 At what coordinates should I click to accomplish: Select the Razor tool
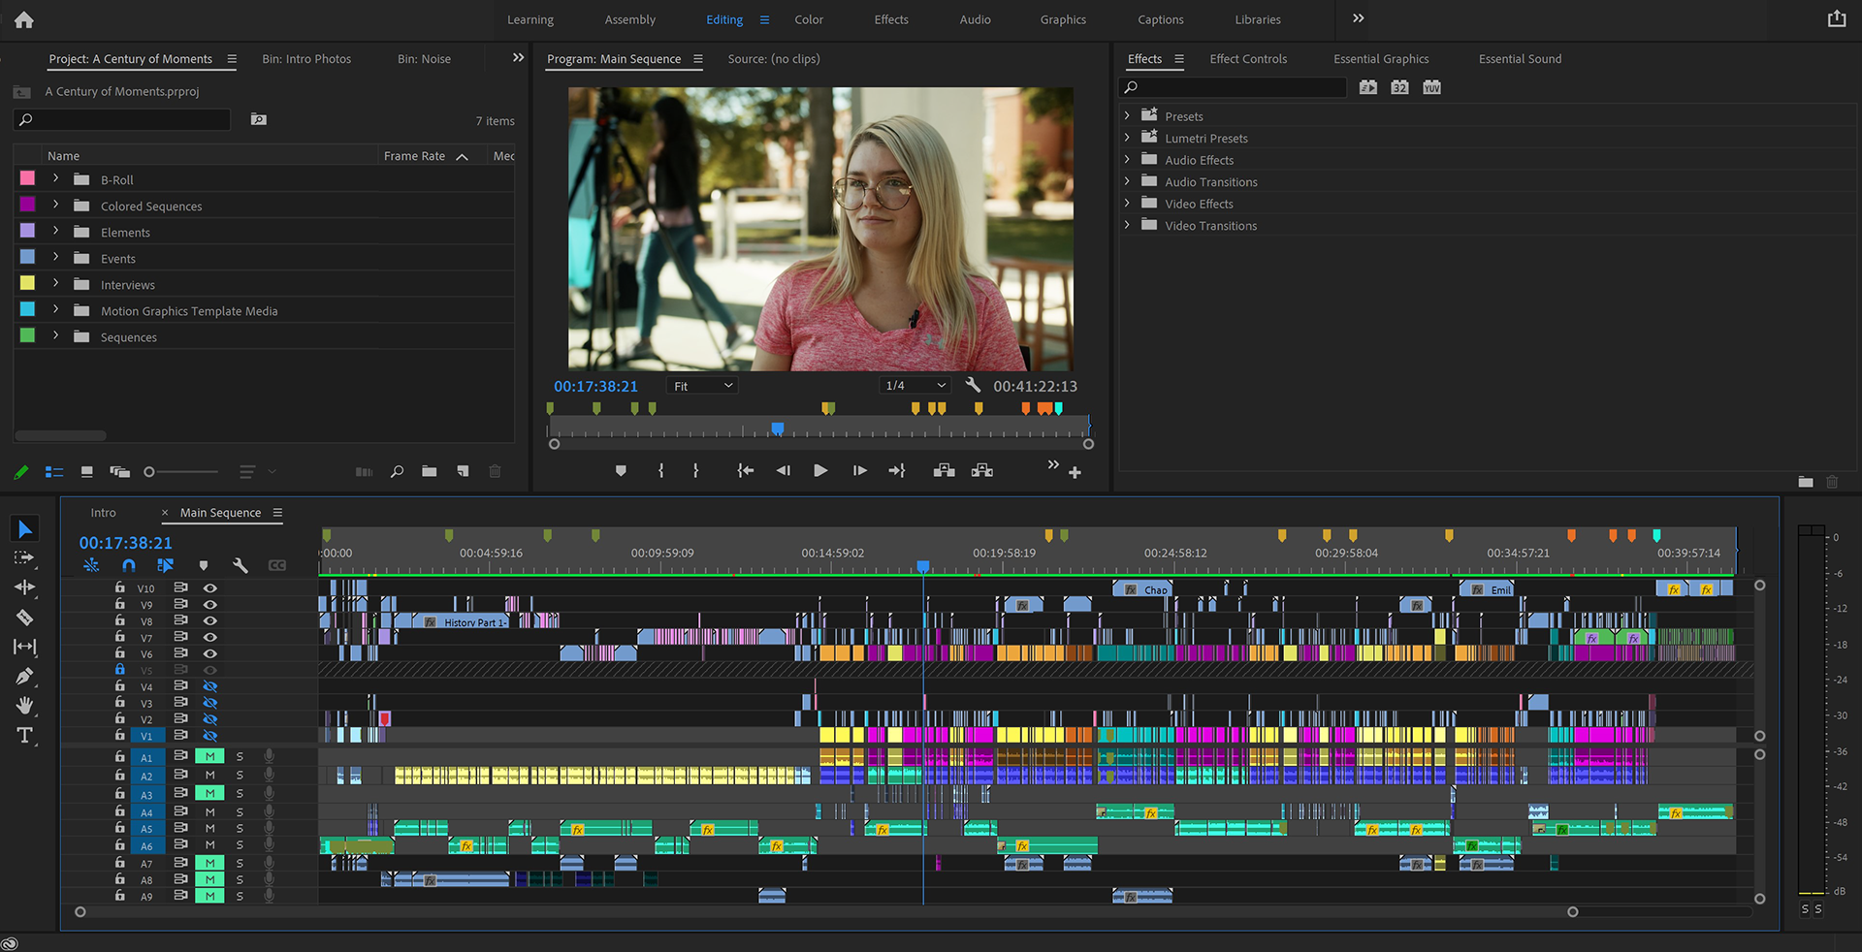coord(25,618)
